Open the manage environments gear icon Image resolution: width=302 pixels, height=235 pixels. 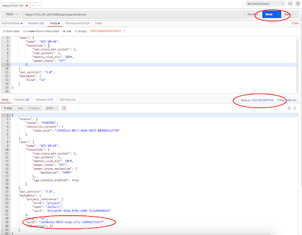pos(298,4)
